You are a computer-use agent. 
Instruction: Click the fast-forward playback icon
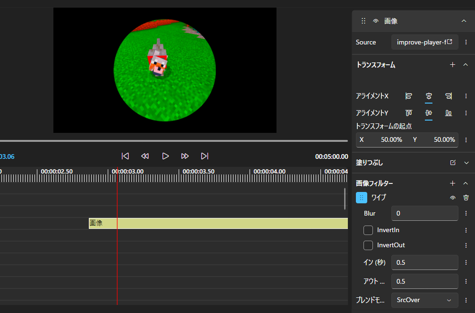(185, 156)
